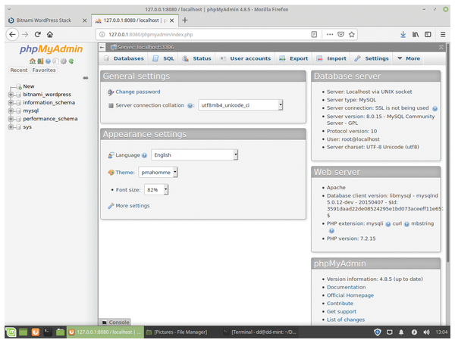Image resolution: width=455 pixels, height=343 pixels.
Task: Click the log out icon in sidebar
Action: [x=39, y=61]
